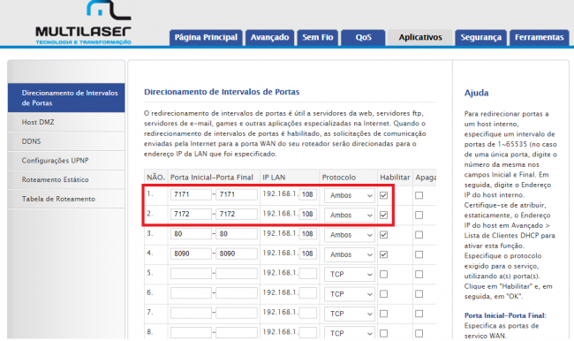Screen dimensions: 574x341
Task: Uncheck Habilitar for the port 80 row
Action: (383, 235)
